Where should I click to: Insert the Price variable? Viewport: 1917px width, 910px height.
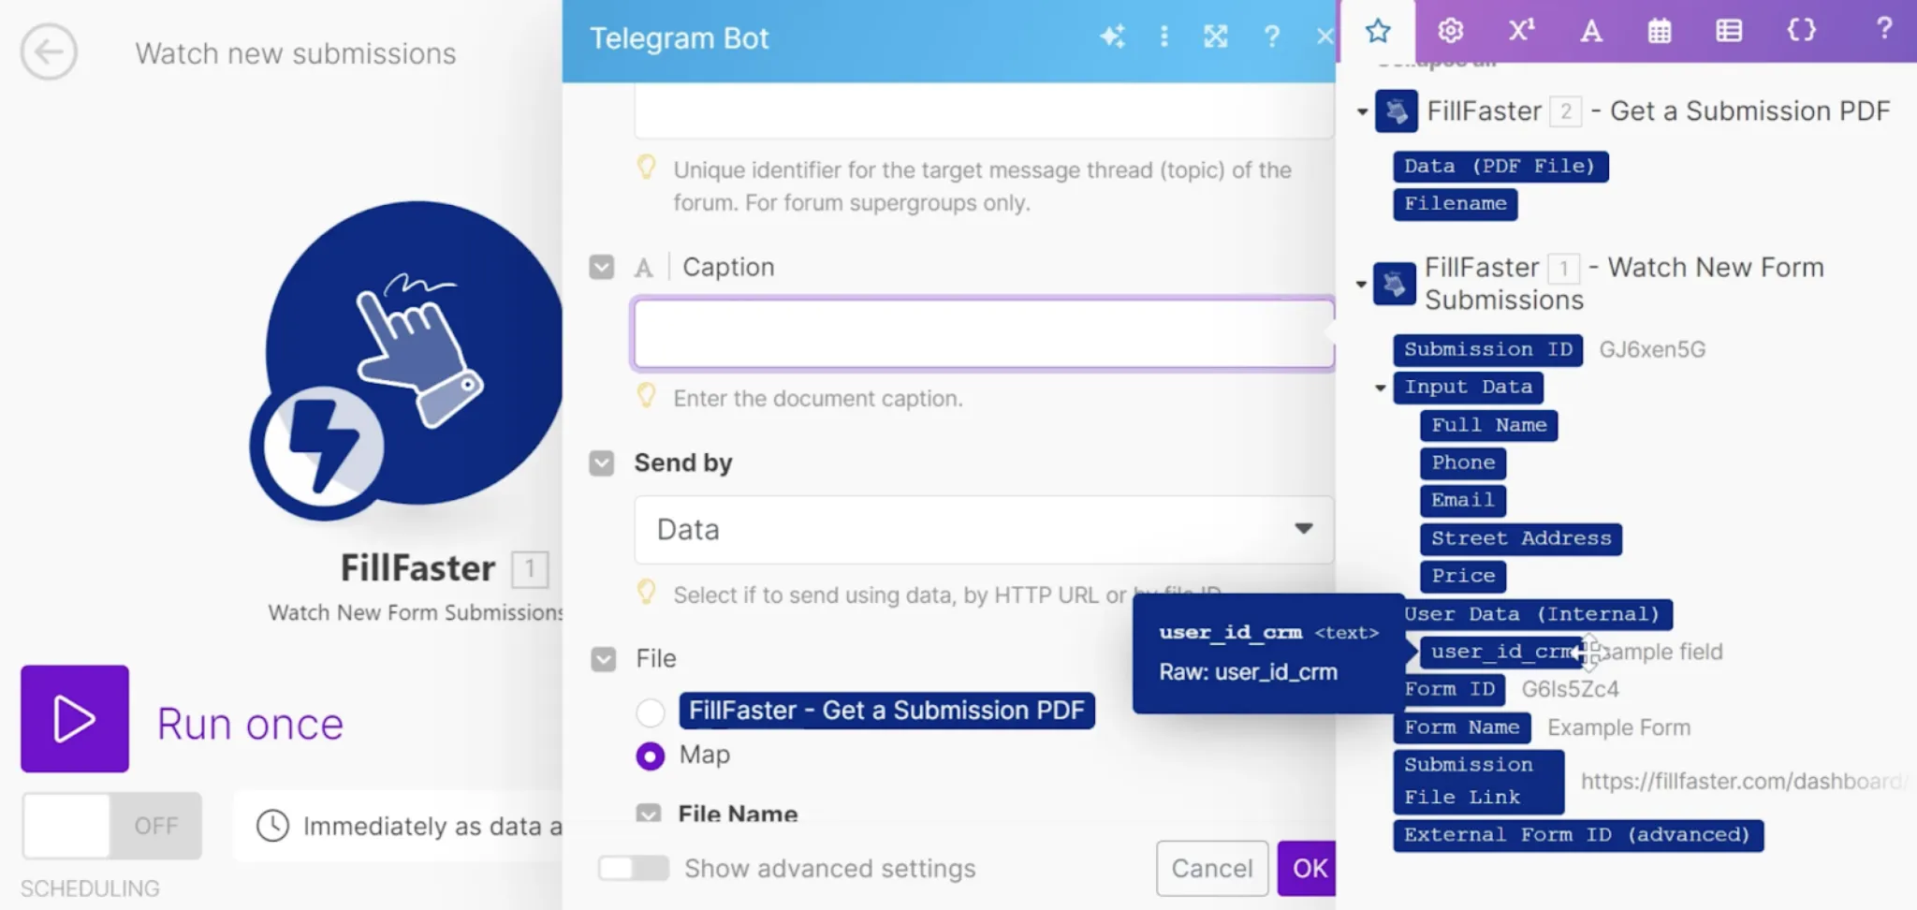(1463, 577)
